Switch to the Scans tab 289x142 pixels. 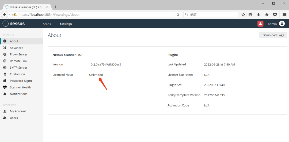pyautogui.click(x=47, y=24)
